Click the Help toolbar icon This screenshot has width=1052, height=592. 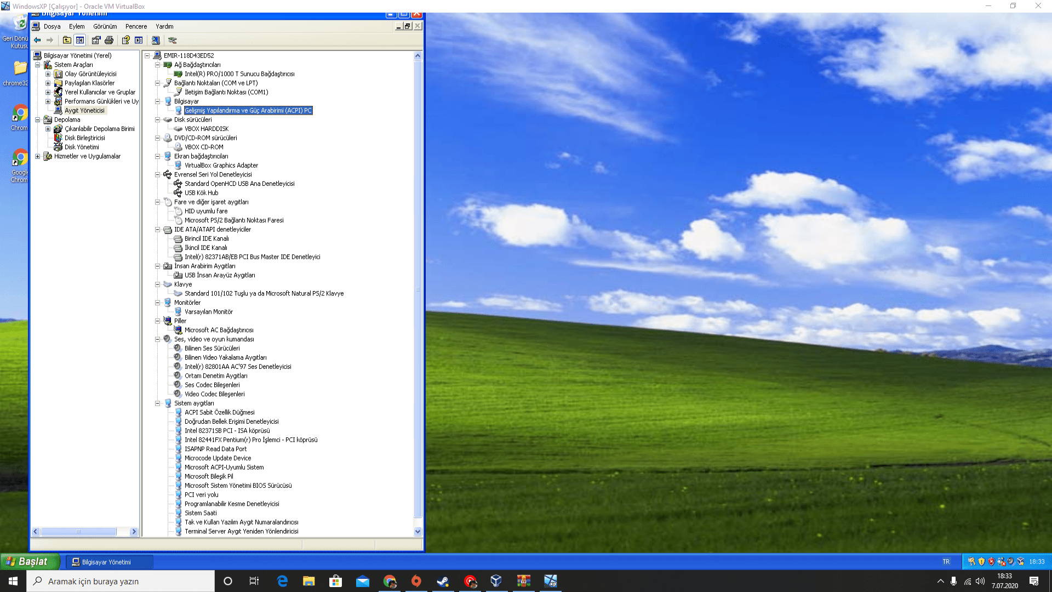point(126,40)
